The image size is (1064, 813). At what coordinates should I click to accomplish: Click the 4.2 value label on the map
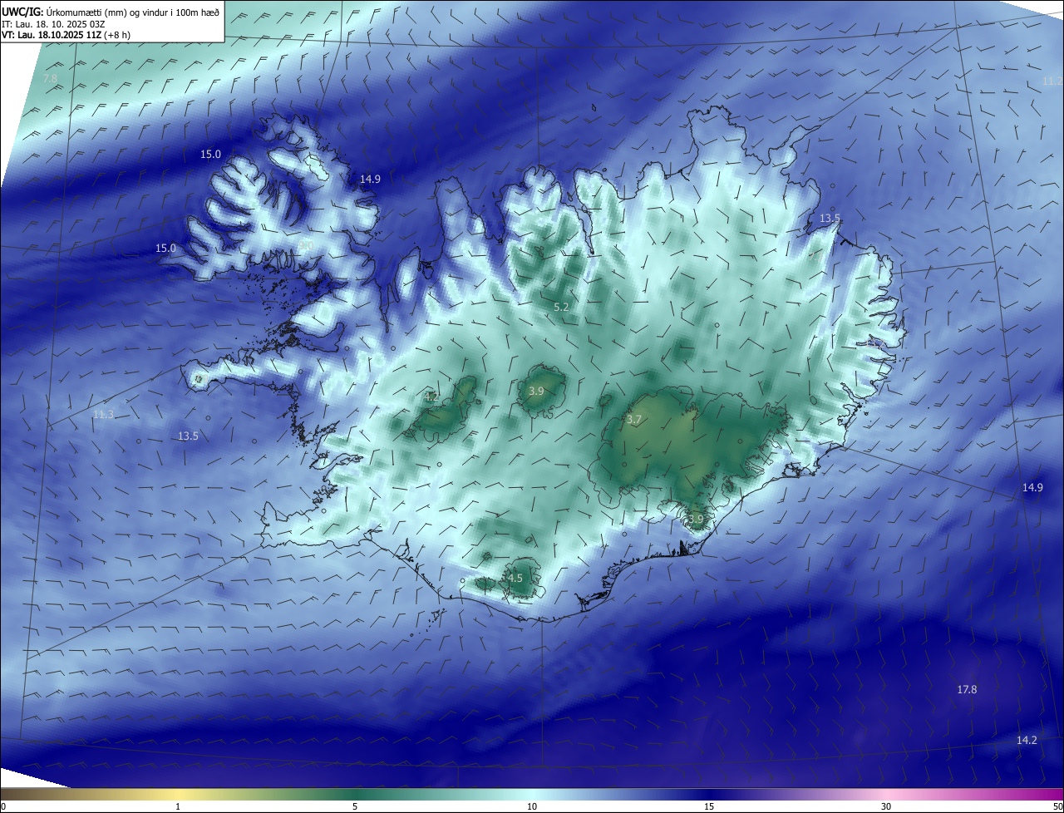[431, 397]
